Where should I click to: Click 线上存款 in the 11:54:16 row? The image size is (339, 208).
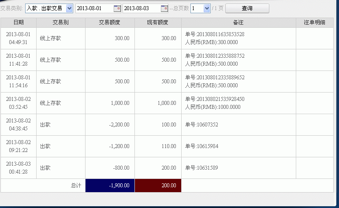50,82
